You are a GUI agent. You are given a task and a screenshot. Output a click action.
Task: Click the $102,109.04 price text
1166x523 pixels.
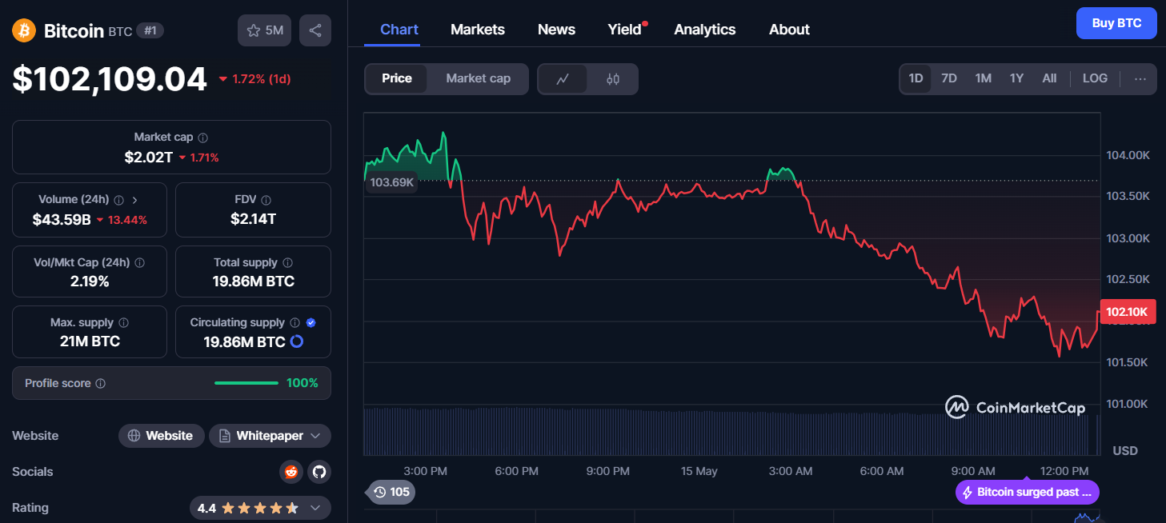click(110, 79)
